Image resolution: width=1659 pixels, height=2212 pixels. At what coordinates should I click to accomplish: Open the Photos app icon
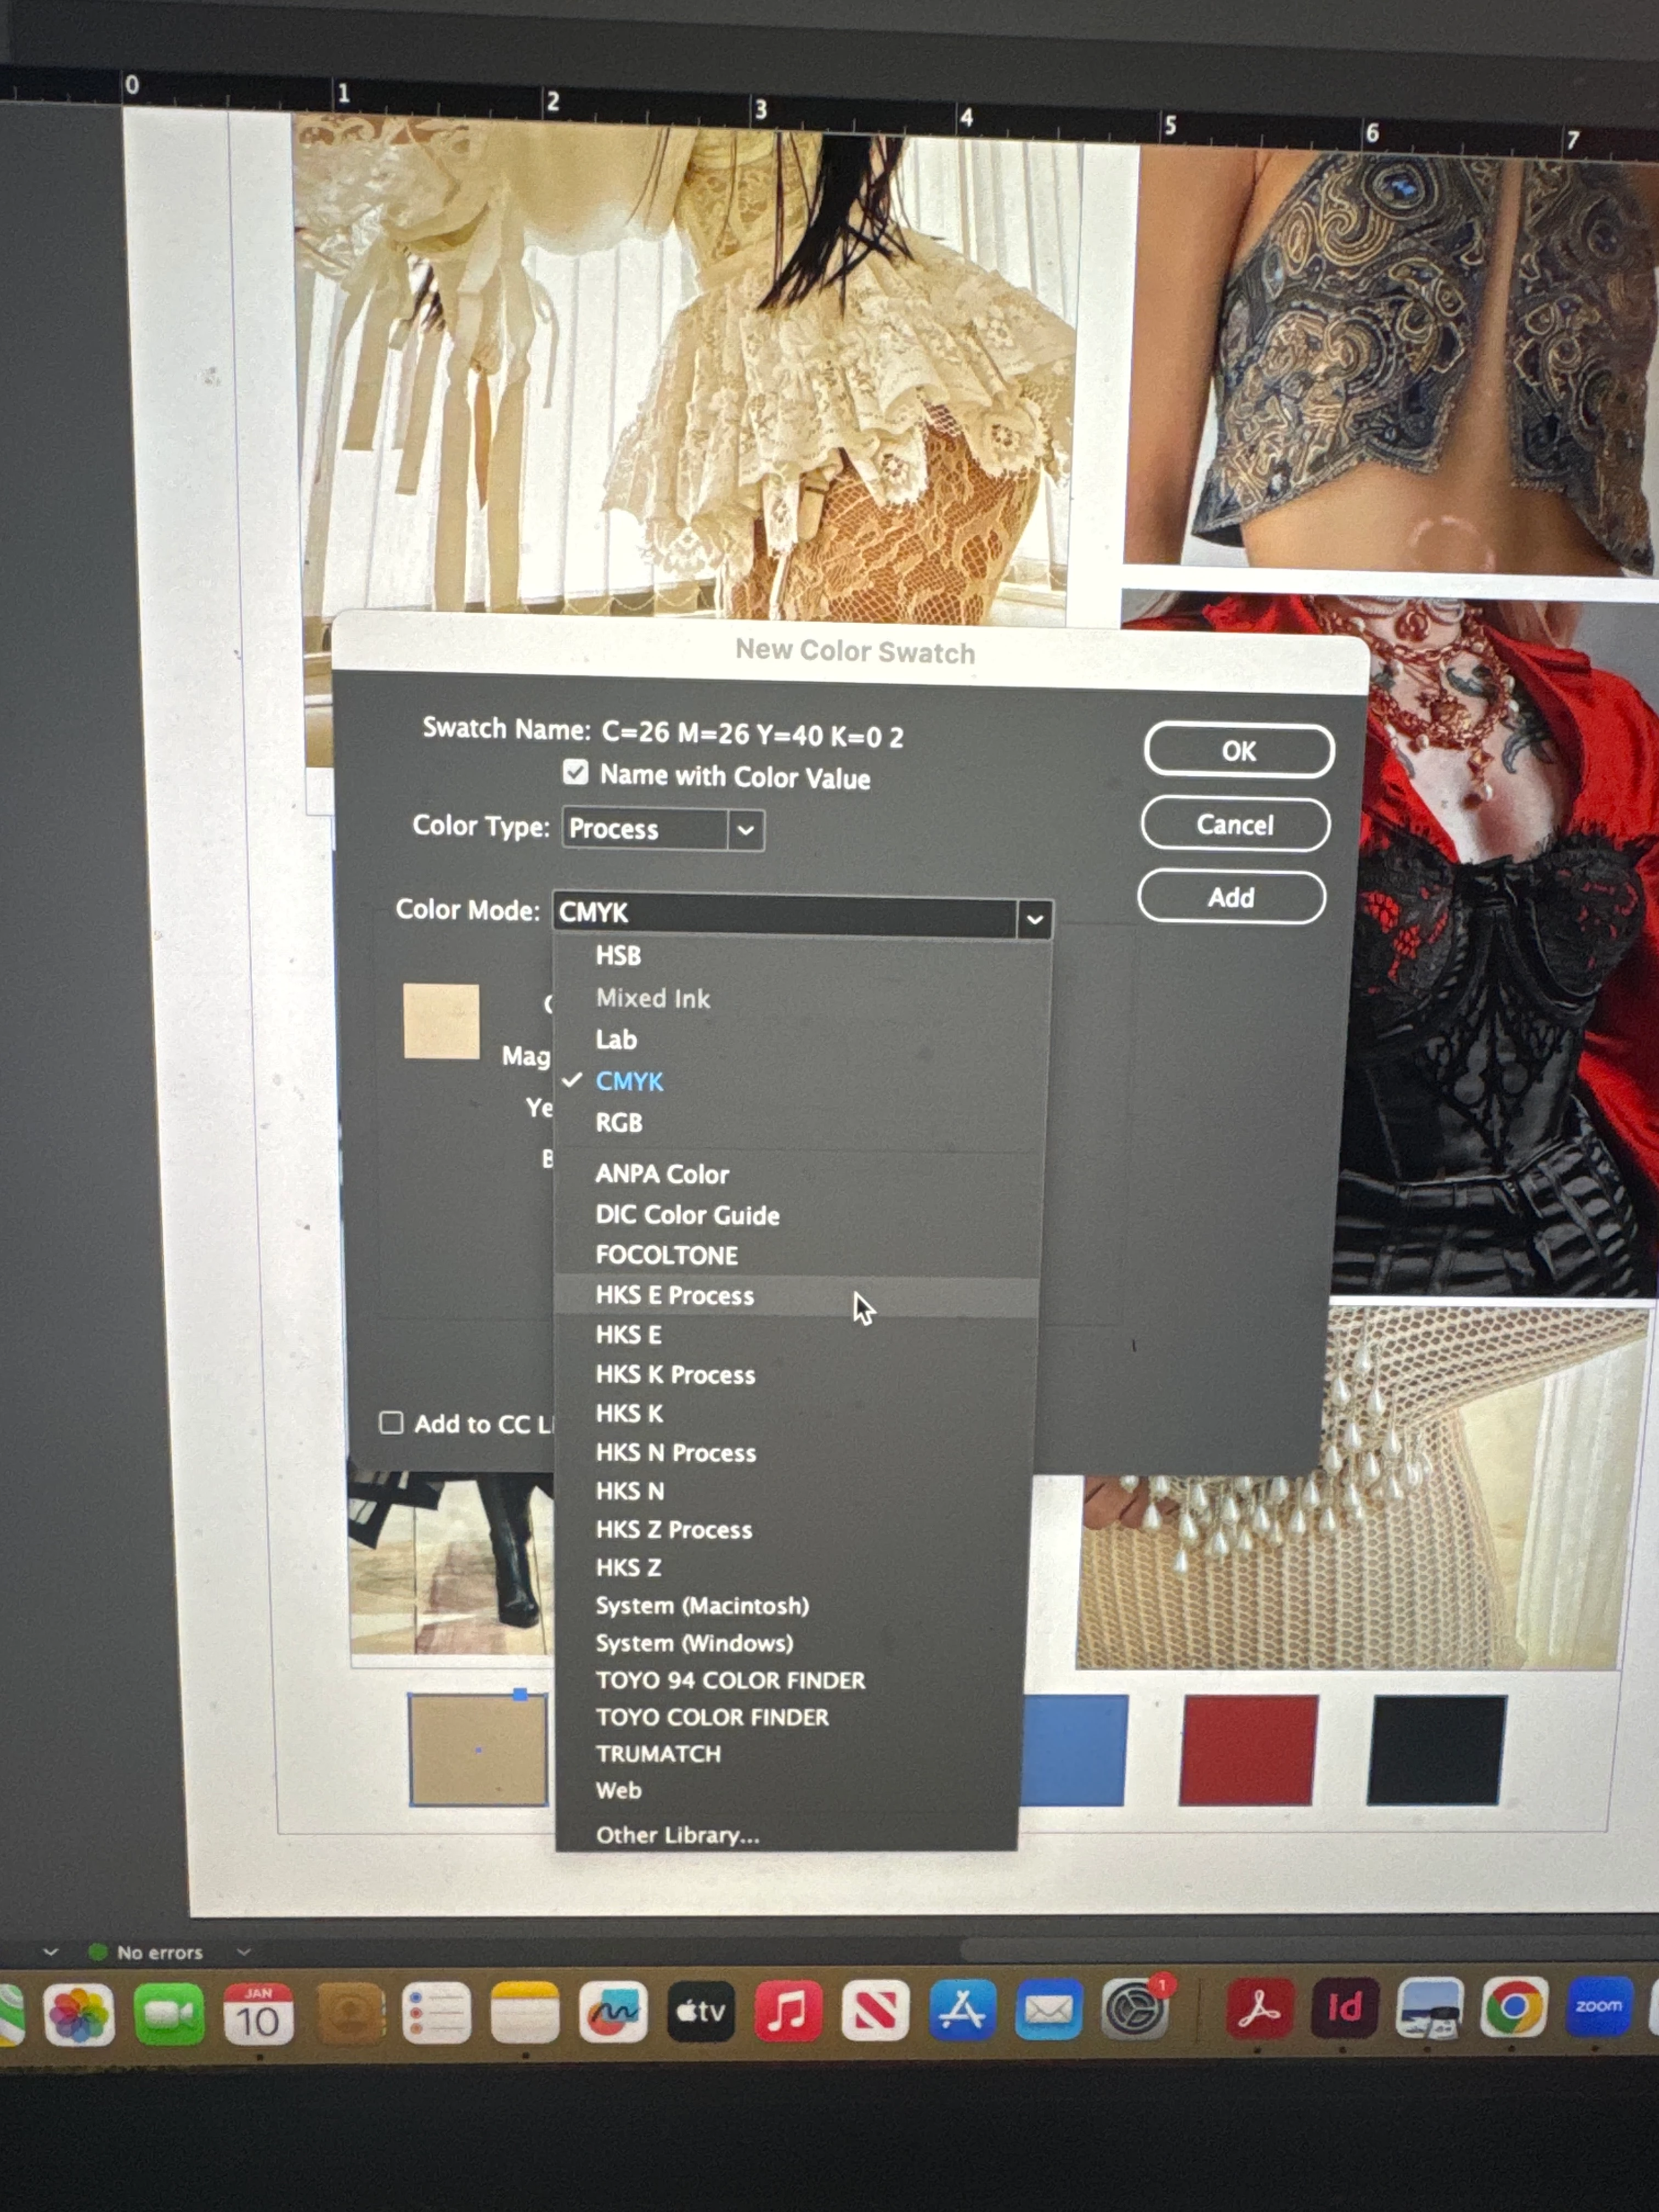(x=79, y=2014)
